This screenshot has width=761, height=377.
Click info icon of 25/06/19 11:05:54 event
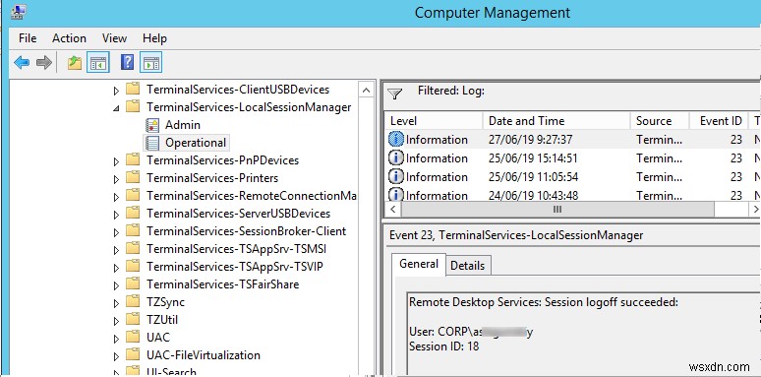pos(396,176)
